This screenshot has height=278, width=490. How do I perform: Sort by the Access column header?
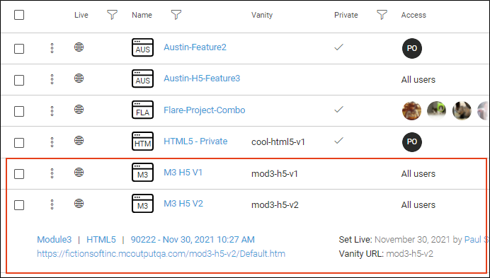[x=414, y=15]
